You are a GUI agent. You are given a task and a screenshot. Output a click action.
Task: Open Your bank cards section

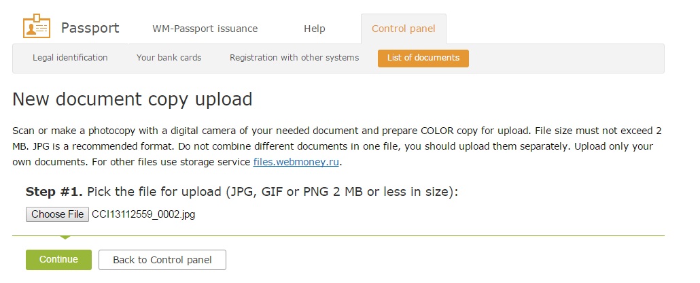[x=169, y=58]
